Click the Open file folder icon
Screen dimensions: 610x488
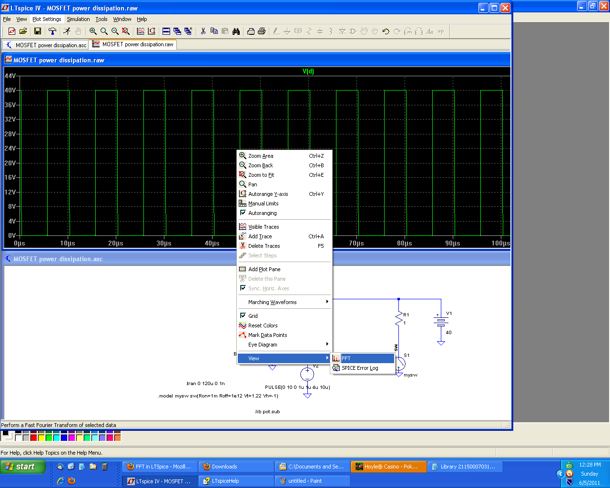23,31
